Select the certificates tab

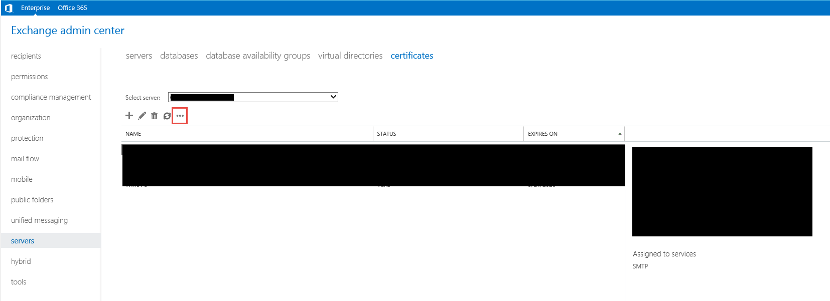click(x=412, y=56)
